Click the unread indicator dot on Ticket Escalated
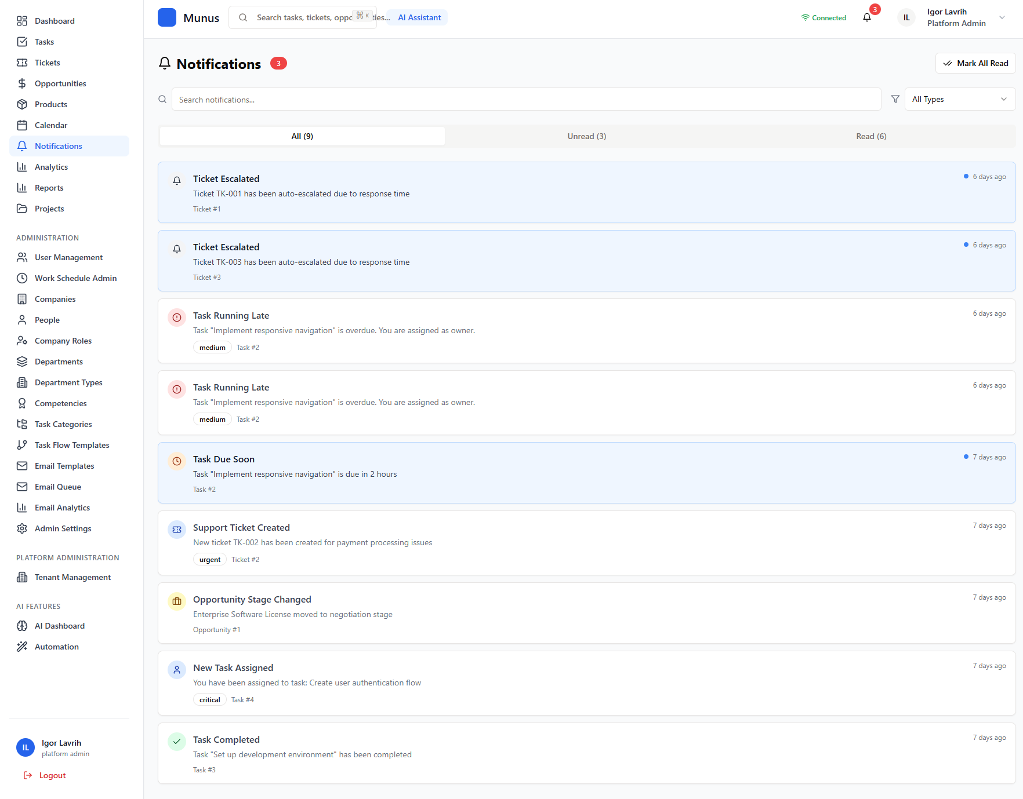This screenshot has width=1023, height=799. (x=966, y=176)
